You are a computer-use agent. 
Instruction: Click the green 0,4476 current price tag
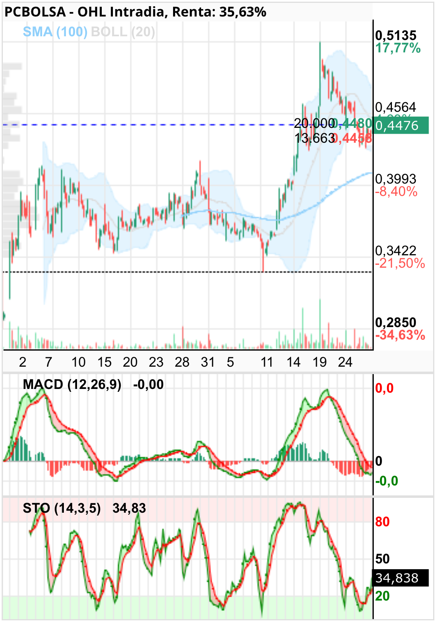click(401, 125)
